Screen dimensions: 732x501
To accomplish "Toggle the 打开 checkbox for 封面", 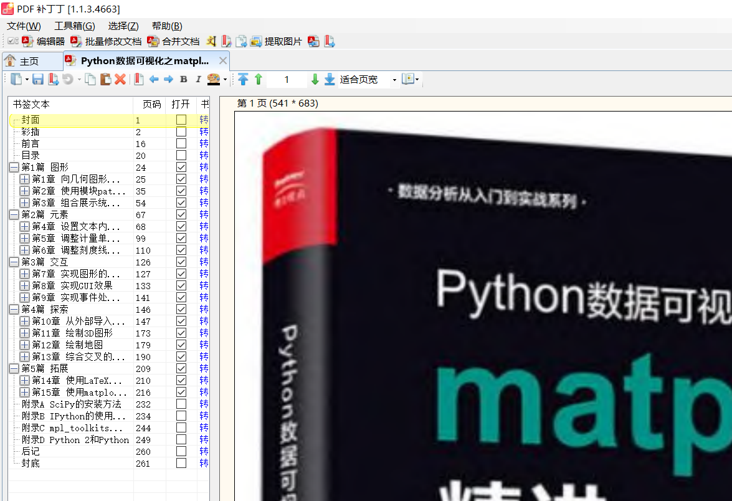I will pos(181,120).
